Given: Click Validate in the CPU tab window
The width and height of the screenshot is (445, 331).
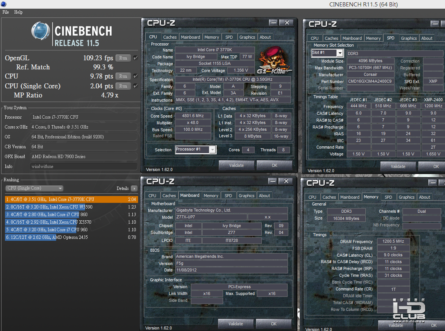Looking at the screenshot, I should pos(236,165).
